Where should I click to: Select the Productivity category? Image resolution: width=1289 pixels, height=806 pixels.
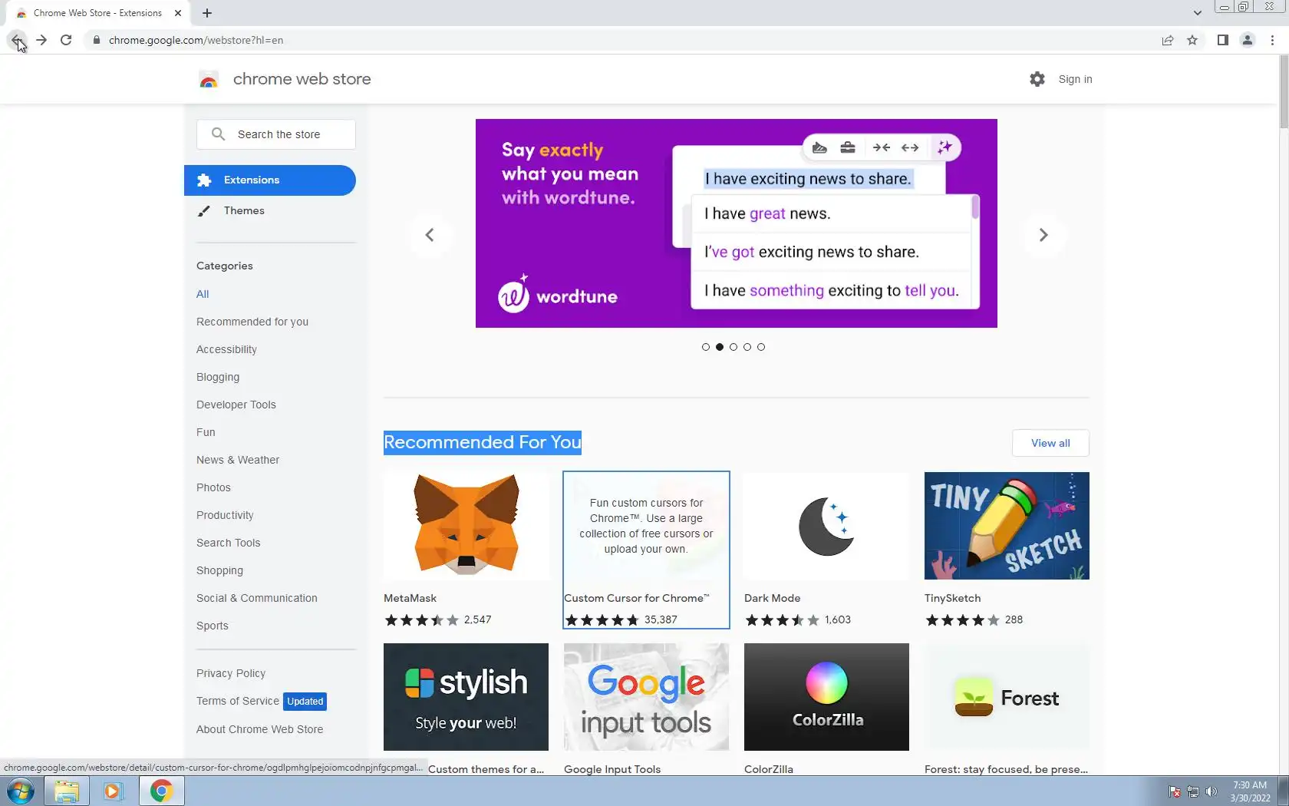pyautogui.click(x=225, y=515)
